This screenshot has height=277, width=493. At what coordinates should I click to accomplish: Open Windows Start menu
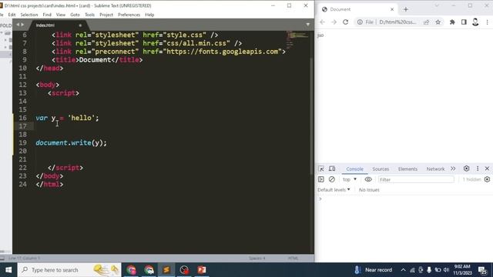pos(8,270)
